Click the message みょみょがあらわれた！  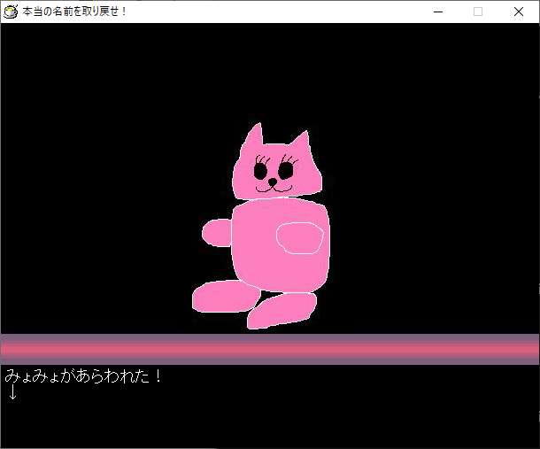coord(82,376)
